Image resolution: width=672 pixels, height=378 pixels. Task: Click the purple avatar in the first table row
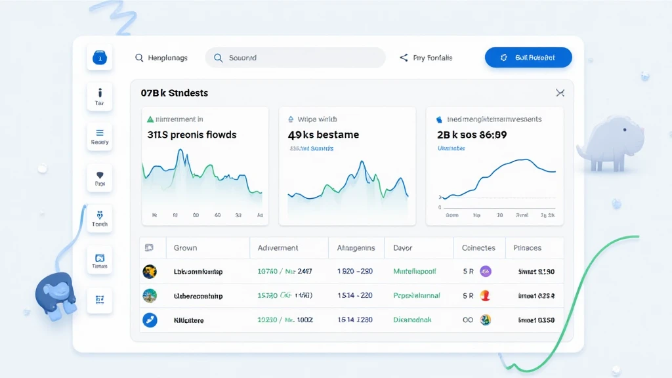[x=486, y=271]
